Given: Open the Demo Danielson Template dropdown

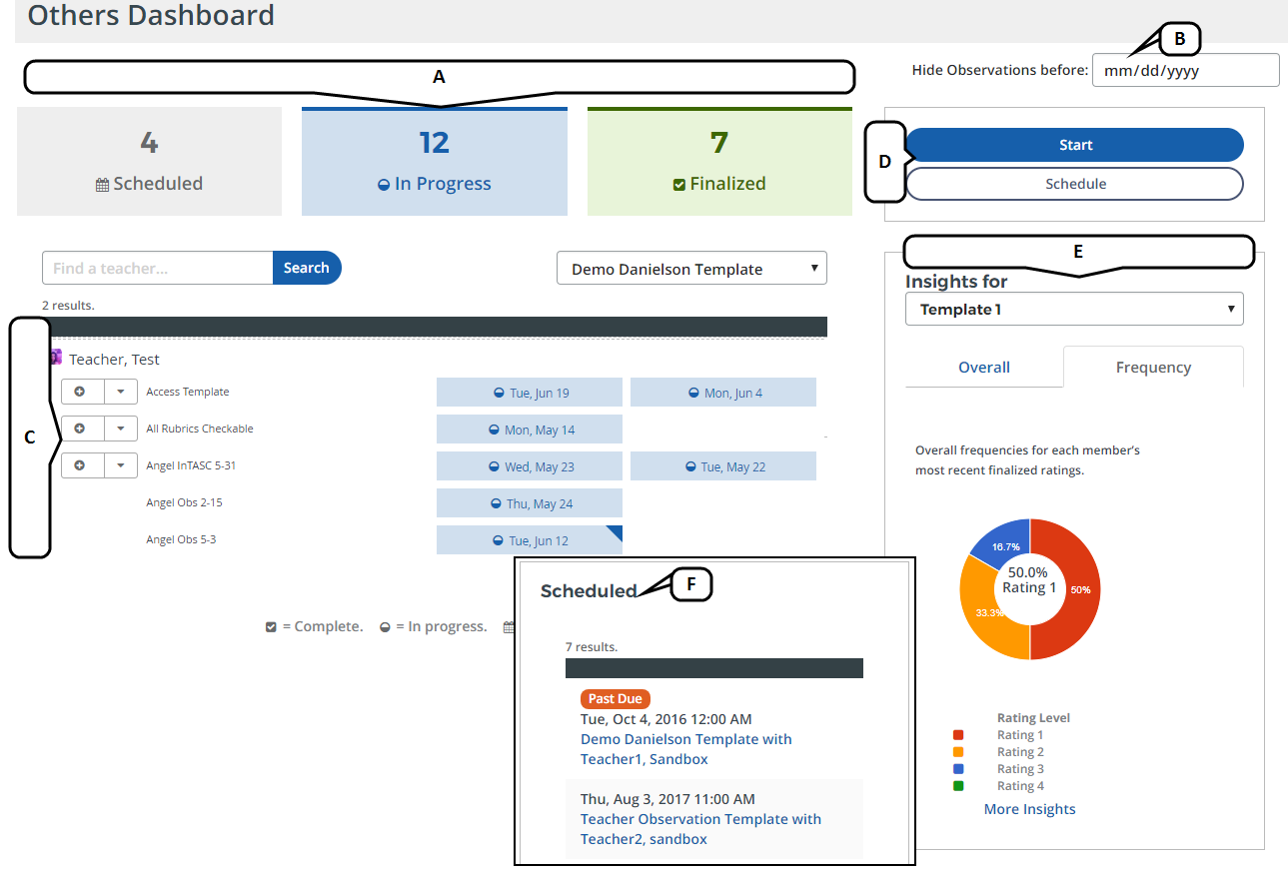Looking at the screenshot, I should click(x=691, y=269).
